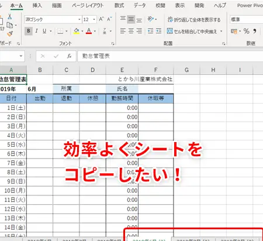Open clipboard group dialog launcher
The width and height of the screenshot is (263, 241).
pos(18,44)
